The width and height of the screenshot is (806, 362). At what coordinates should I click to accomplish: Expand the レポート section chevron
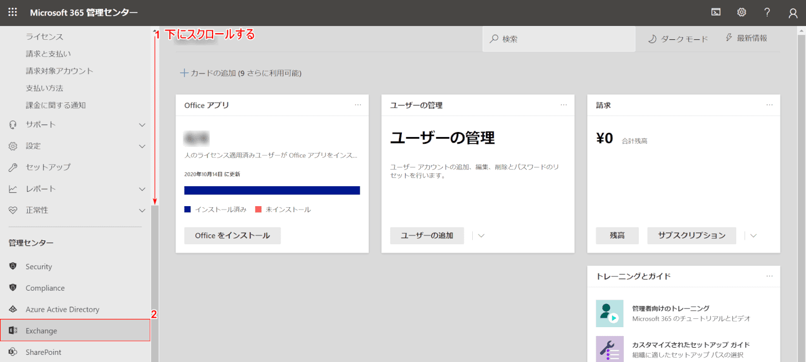coord(142,189)
